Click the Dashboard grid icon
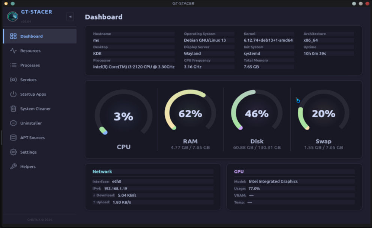372x228 pixels. point(13,36)
